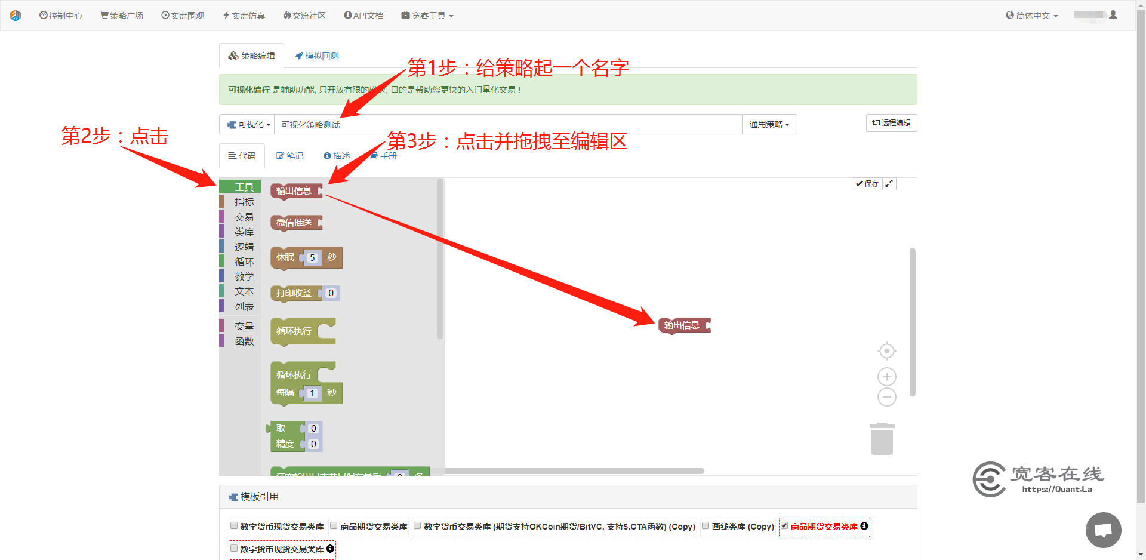1146x560 pixels.
Task: Select the 数学 toolbox category
Action: point(240,276)
